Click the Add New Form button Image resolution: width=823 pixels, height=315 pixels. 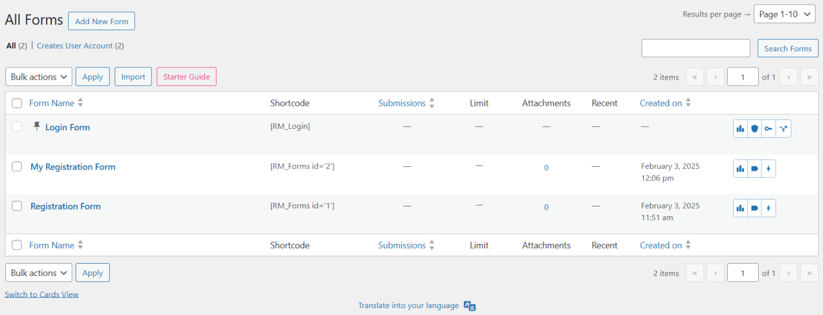pos(101,21)
